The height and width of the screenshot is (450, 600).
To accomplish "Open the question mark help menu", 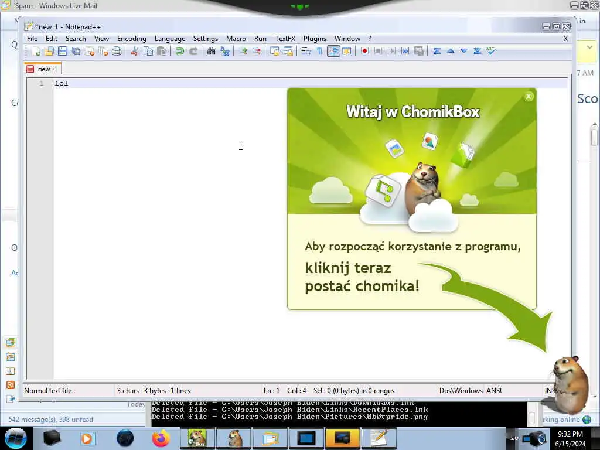I will click(x=370, y=39).
